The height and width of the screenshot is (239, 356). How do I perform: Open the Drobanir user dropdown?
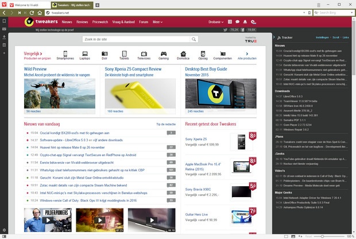tap(216, 22)
